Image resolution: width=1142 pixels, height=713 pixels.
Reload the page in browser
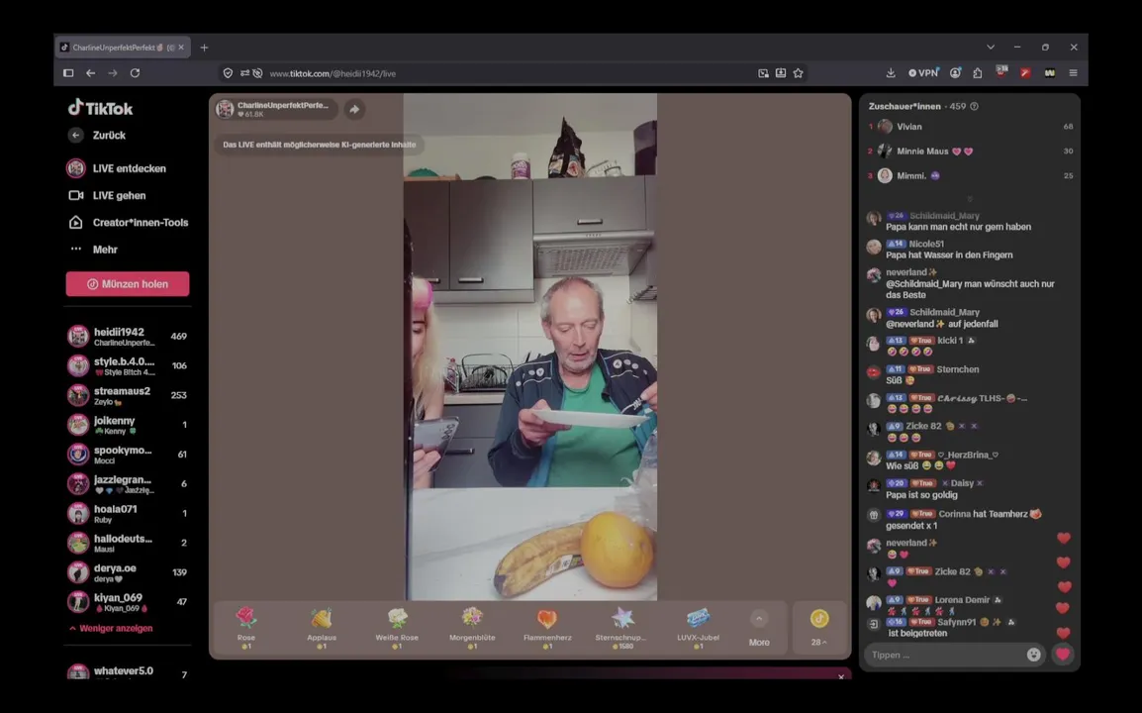click(x=135, y=73)
